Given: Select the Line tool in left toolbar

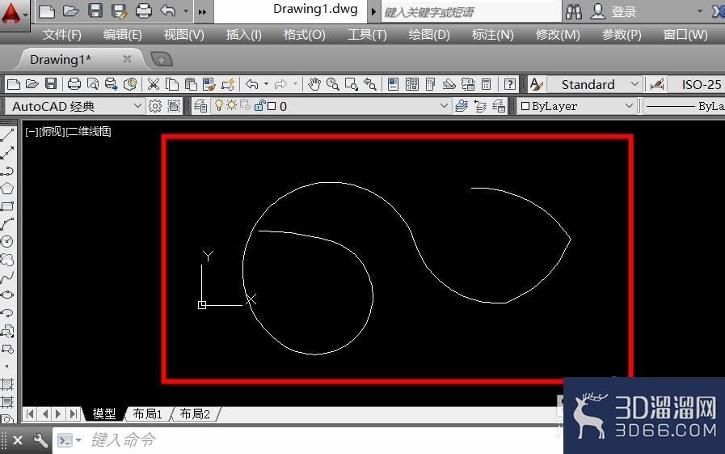Looking at the screenshot, I should click(7, 135).
